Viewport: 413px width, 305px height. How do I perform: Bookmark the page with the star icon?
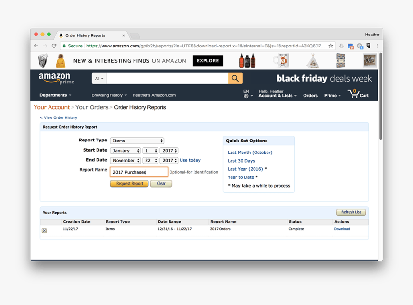click(x=330, y=46)
